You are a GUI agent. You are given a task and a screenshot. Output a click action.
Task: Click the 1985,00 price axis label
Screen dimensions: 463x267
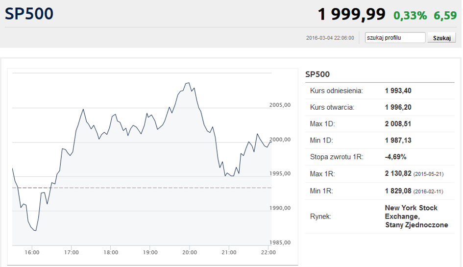[x=280, y=243]
